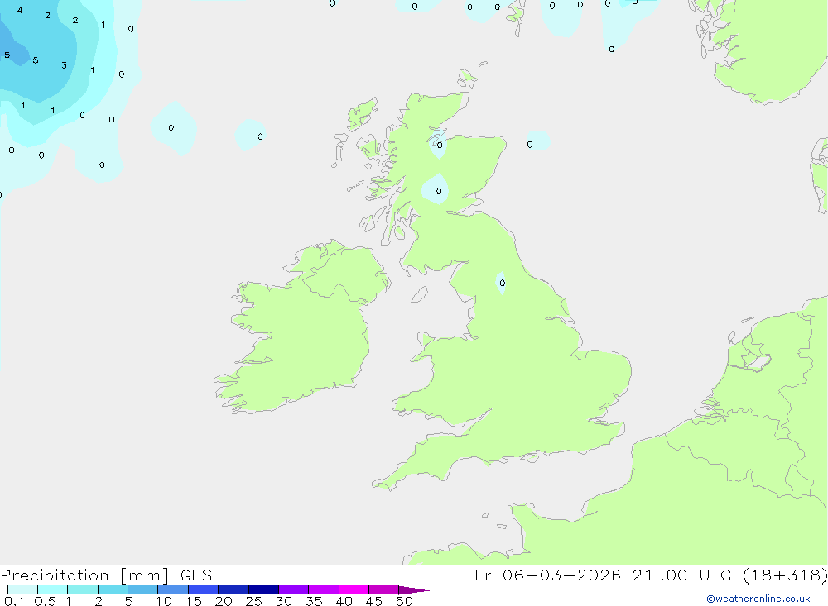The image size is (828, 606).
Task: Click the legend label '0.5'
Action: [45, 601]
